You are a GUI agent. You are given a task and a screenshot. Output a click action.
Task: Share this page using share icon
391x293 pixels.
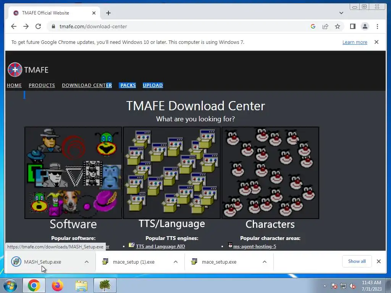[325, 26]
